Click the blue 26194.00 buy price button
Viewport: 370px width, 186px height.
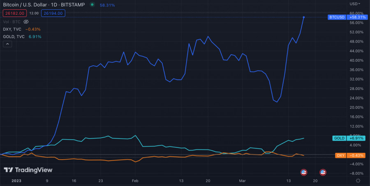(53, 13)
